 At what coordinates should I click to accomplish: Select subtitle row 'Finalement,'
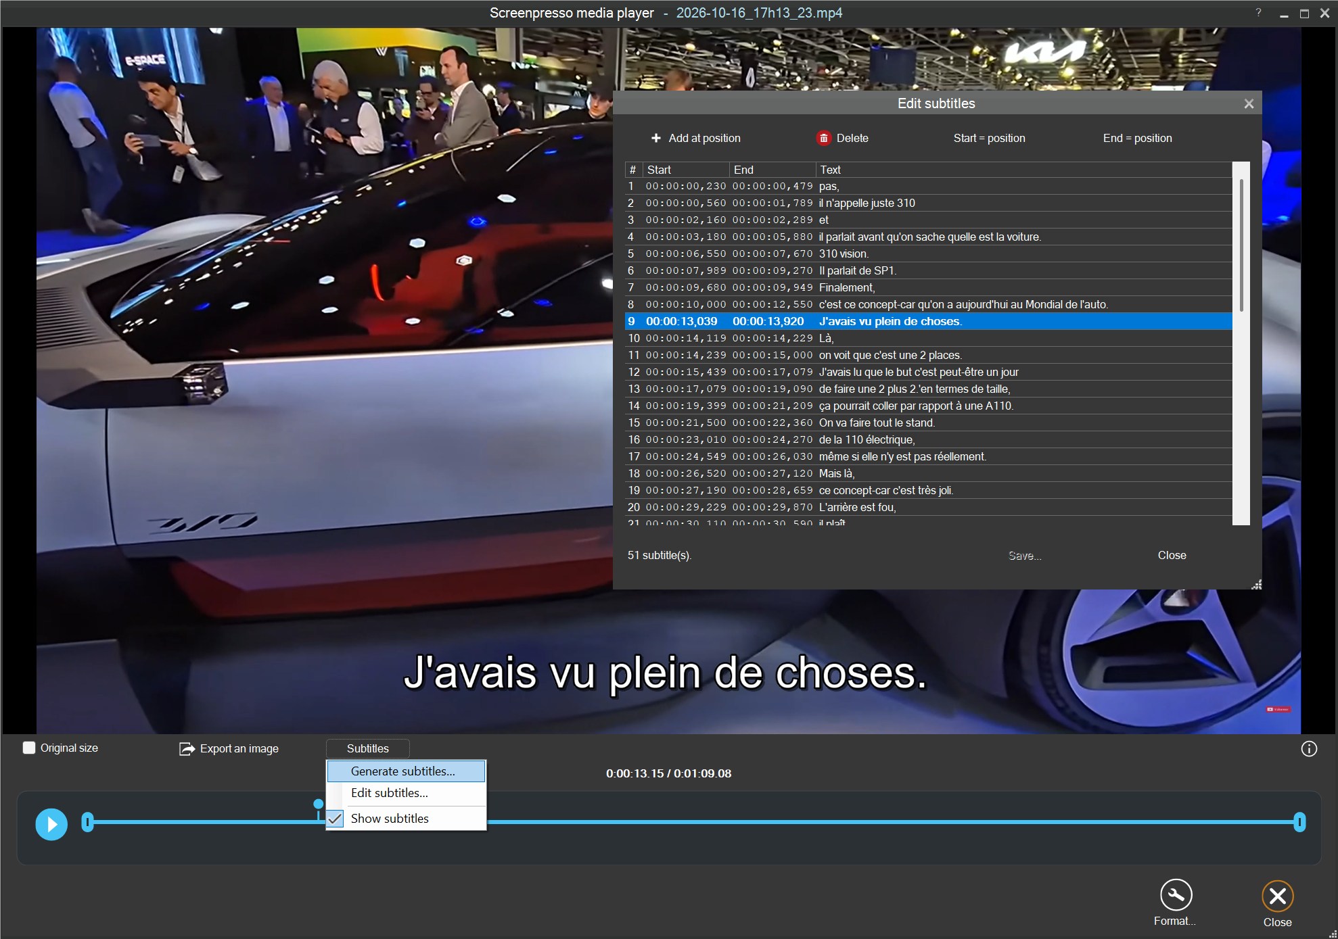tap(928, 287)
